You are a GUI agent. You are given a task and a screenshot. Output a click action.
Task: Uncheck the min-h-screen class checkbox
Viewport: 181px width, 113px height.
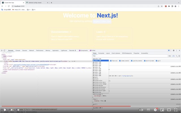pos(145,61)
